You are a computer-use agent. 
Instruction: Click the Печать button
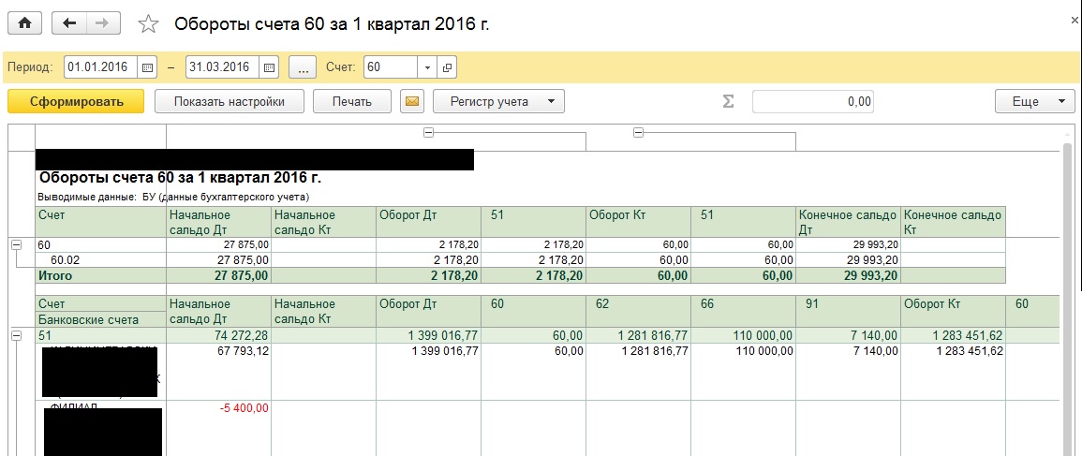click(x=352, y=101)
